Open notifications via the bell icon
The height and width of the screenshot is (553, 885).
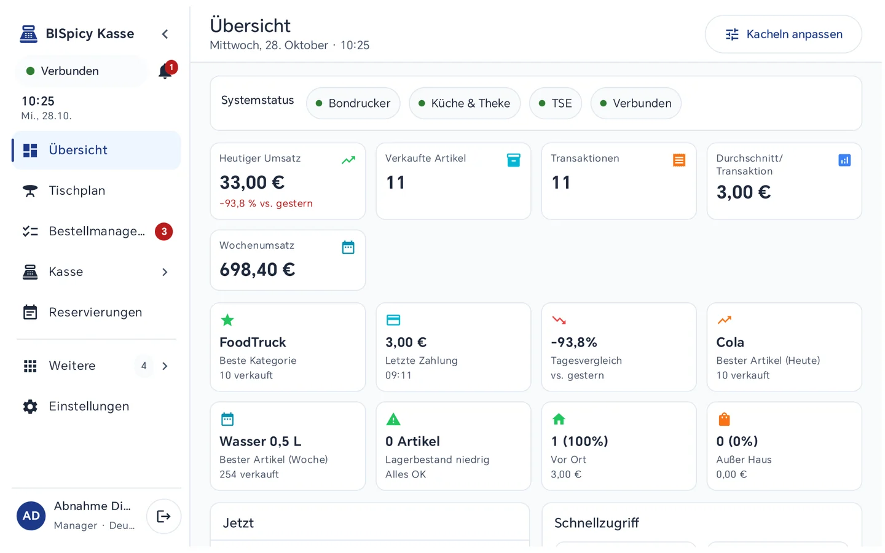coord(165,71)
